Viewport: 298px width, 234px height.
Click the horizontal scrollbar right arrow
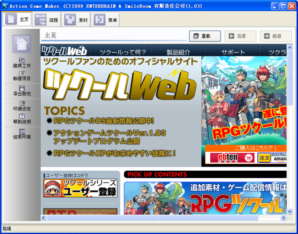283,218
